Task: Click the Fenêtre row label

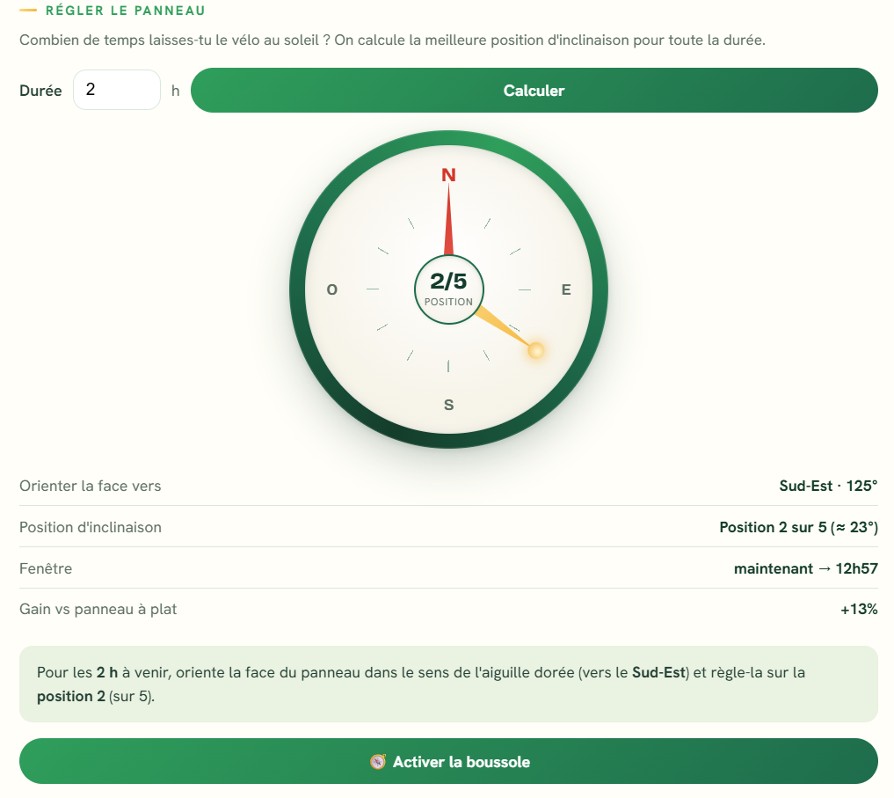Action: click(x=46, y=568)
